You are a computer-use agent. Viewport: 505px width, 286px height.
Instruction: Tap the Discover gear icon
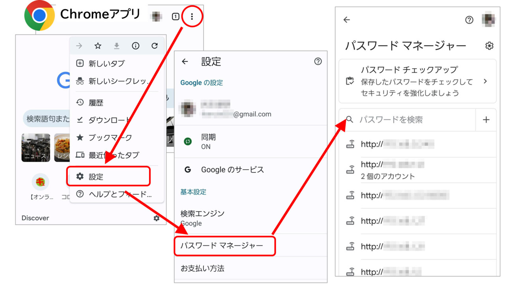tap(157, 218)
